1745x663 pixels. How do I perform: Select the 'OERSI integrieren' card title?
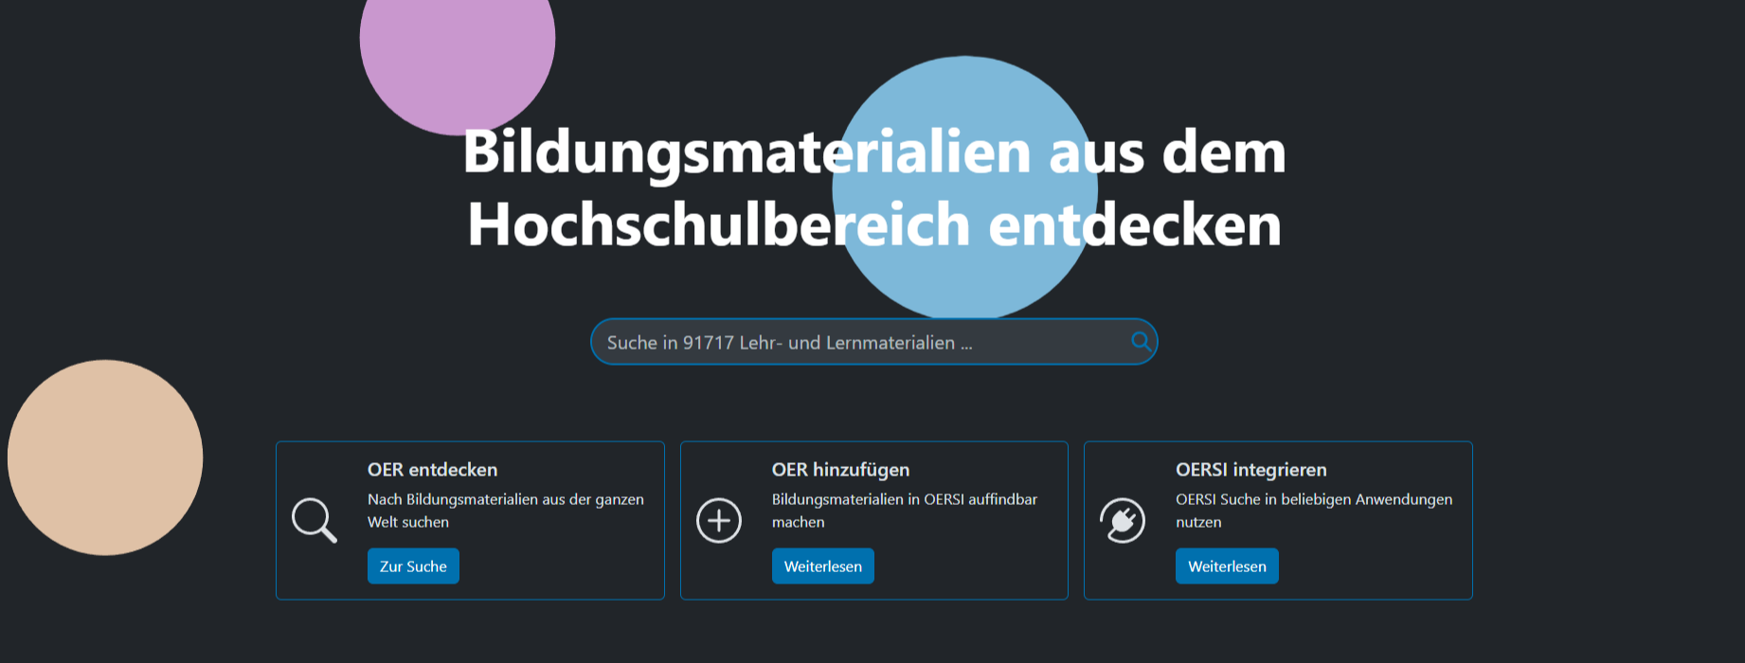(1250, 470)
